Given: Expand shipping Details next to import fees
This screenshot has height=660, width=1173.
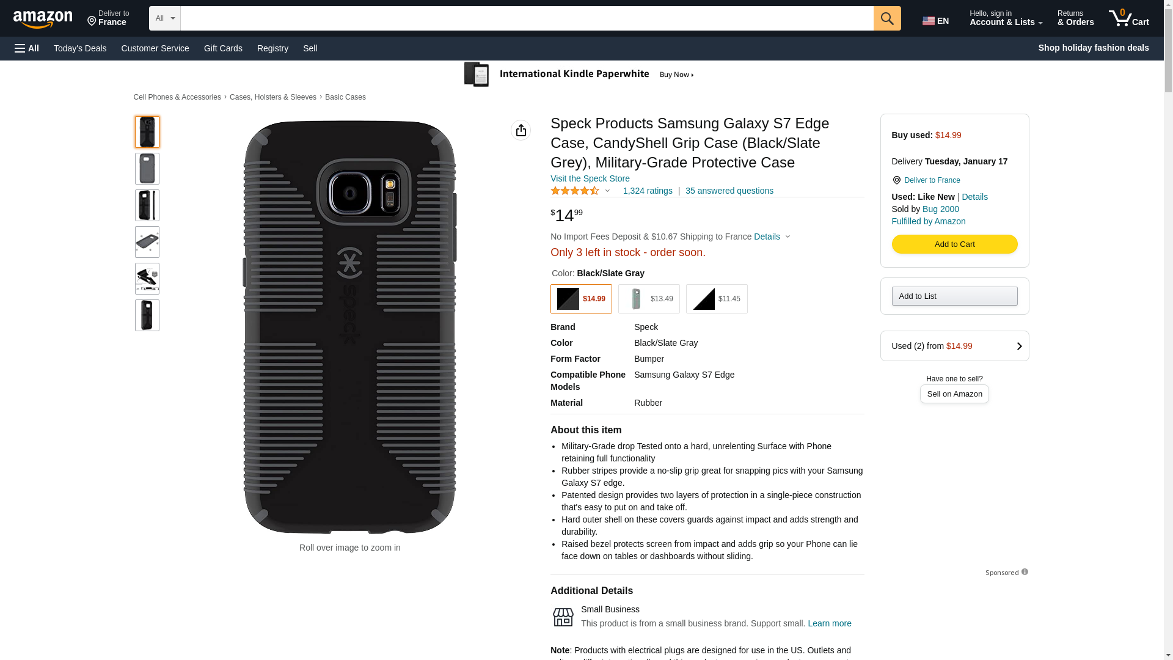Looking at the screenshot, I should 772,237.
